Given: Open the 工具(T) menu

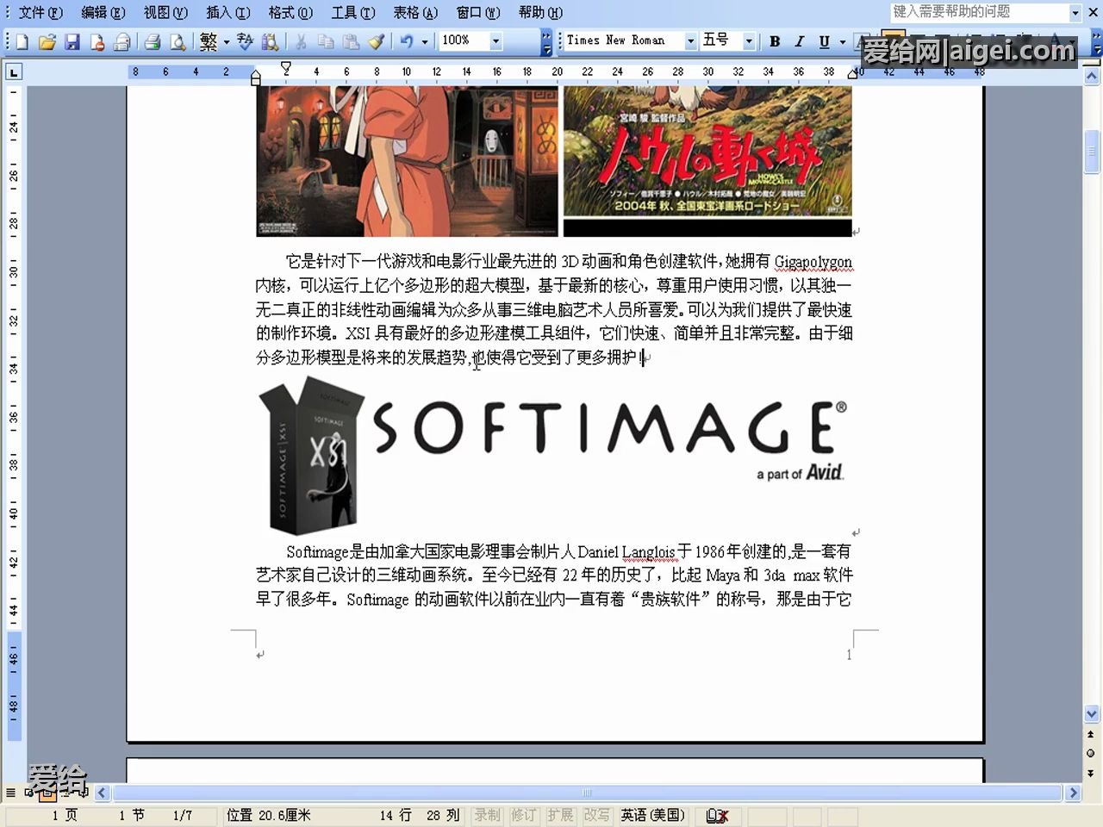Looking at the screenshot, I should 353,13.
